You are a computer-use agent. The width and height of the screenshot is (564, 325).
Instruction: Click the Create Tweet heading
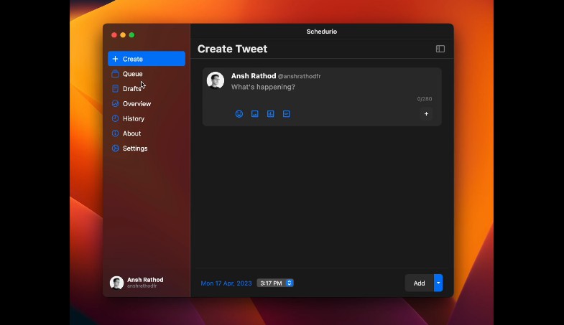pyautogui.click(x=232, y=49)
